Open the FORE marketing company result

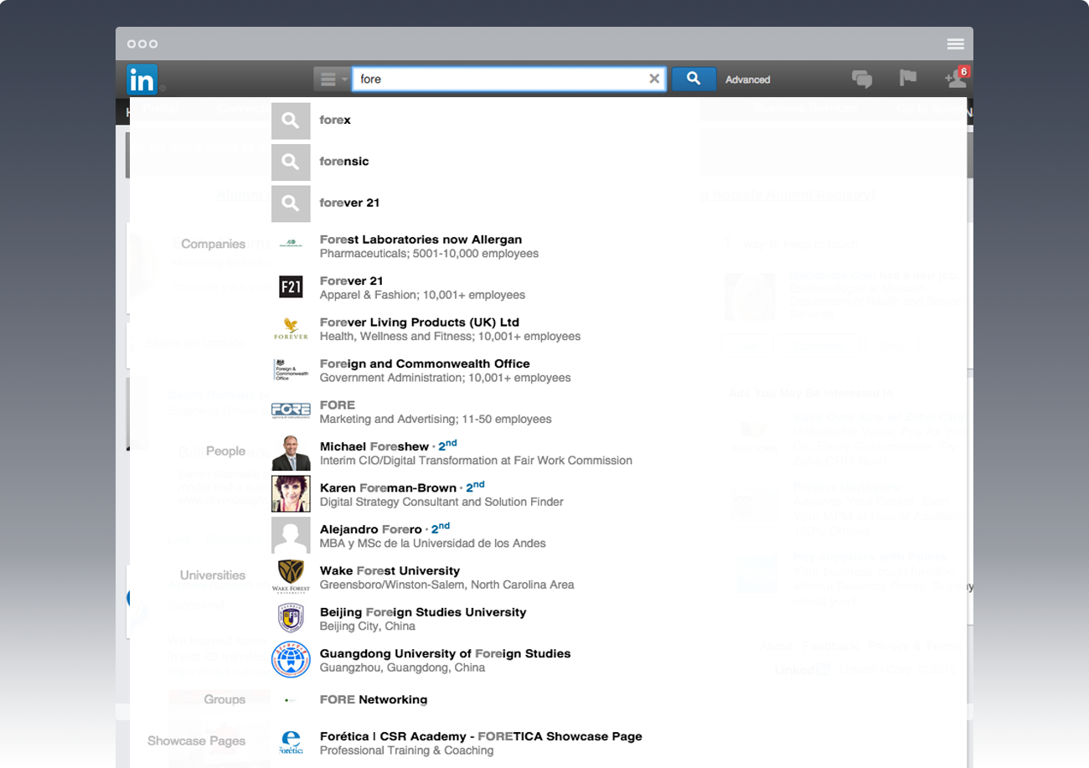pos(338,405)
